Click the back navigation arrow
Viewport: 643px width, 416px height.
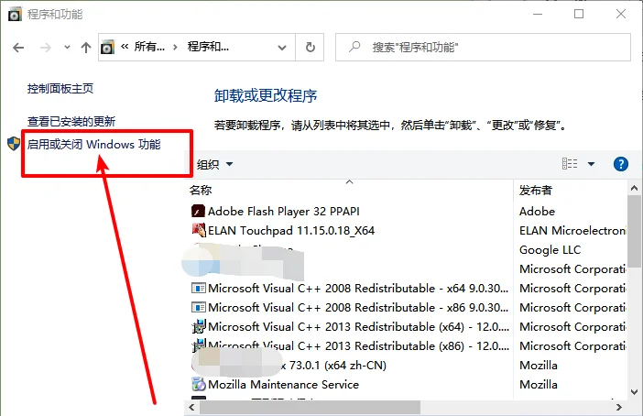pos(18,48)
